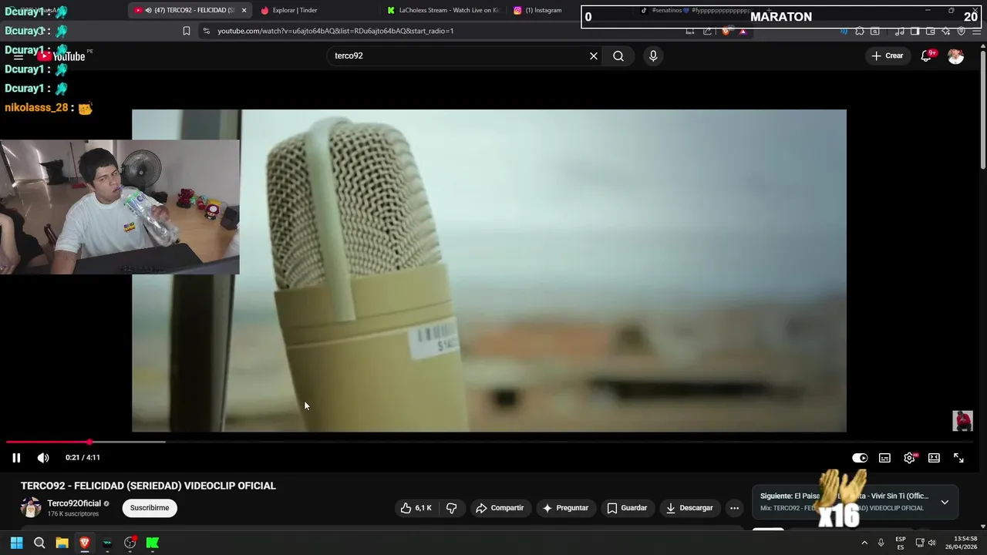Toggle the browser sidebar panel

(x=915, y=31)
